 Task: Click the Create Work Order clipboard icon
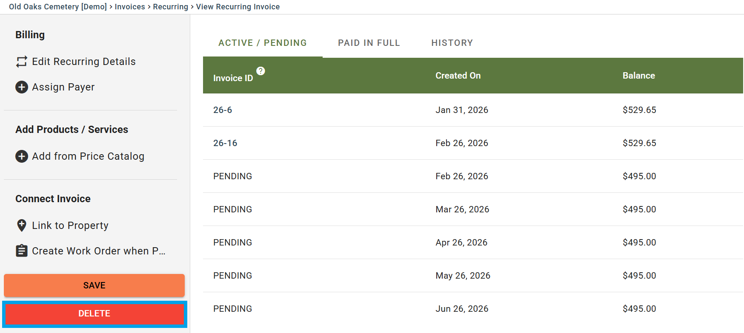pyautogui.click(x=22, y=251)
